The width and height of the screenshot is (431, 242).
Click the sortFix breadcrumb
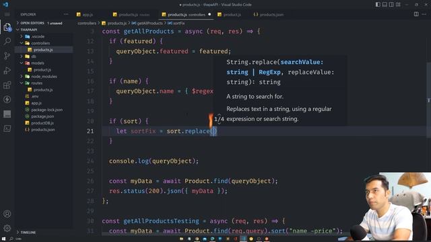176,24
